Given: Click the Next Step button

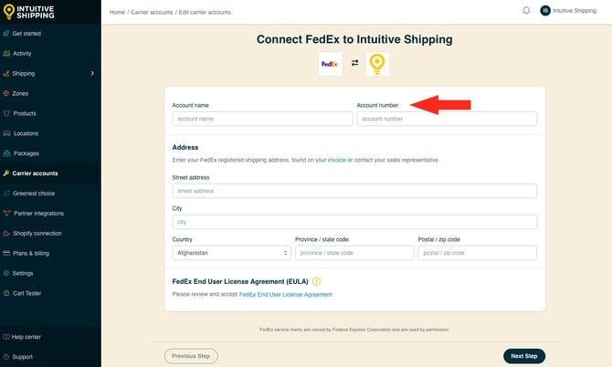Looking at the screenshot, I should pyautogui.click(x=523, y=356).
